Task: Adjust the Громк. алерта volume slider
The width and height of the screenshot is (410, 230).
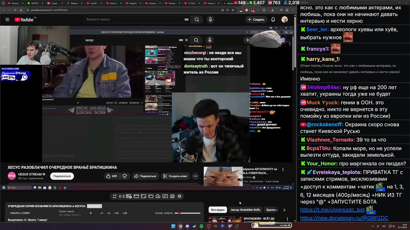Action: pos(187,213)
